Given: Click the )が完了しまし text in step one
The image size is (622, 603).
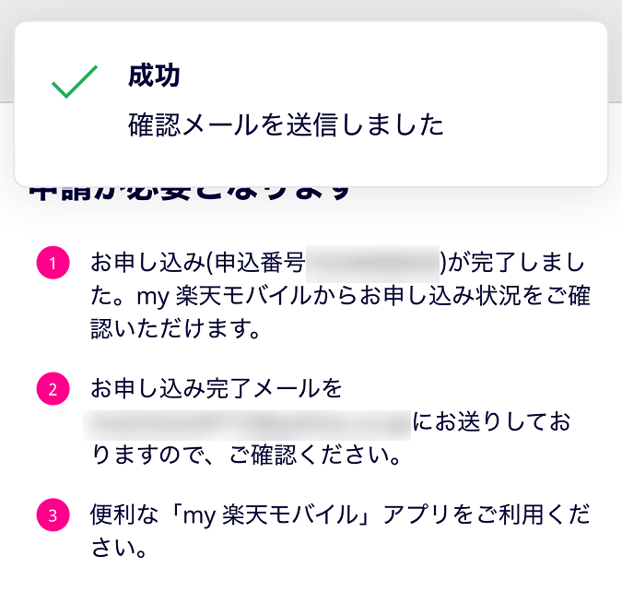Looking at the screenshot, I should (516, 264).
